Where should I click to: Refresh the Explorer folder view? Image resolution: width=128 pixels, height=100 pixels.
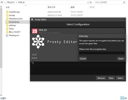click(x=91, y=2)
